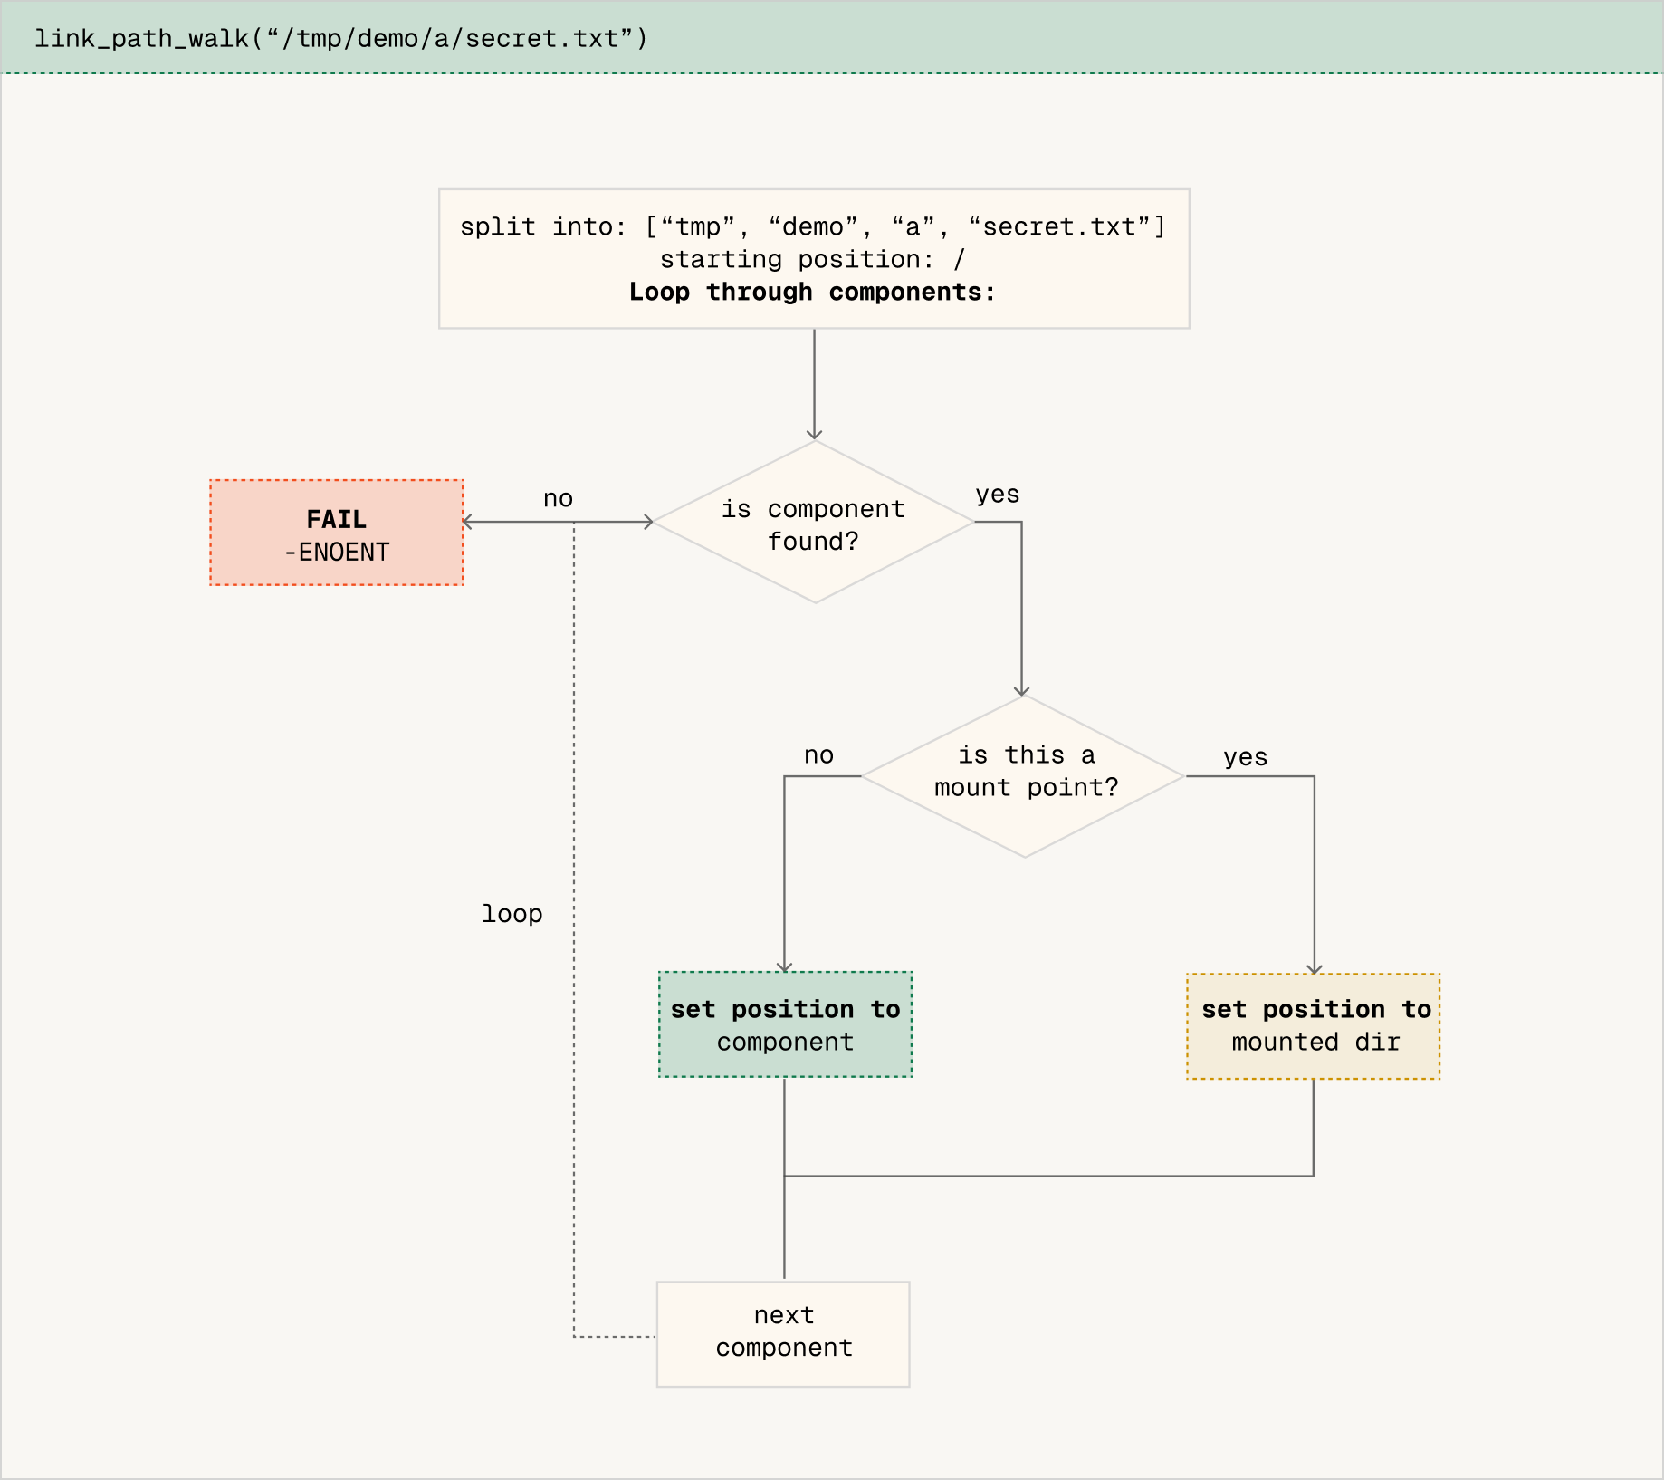Click the 'yes' label near mount point diamond
This screenshot has width=1664, height=1480.
point(1245,758)
